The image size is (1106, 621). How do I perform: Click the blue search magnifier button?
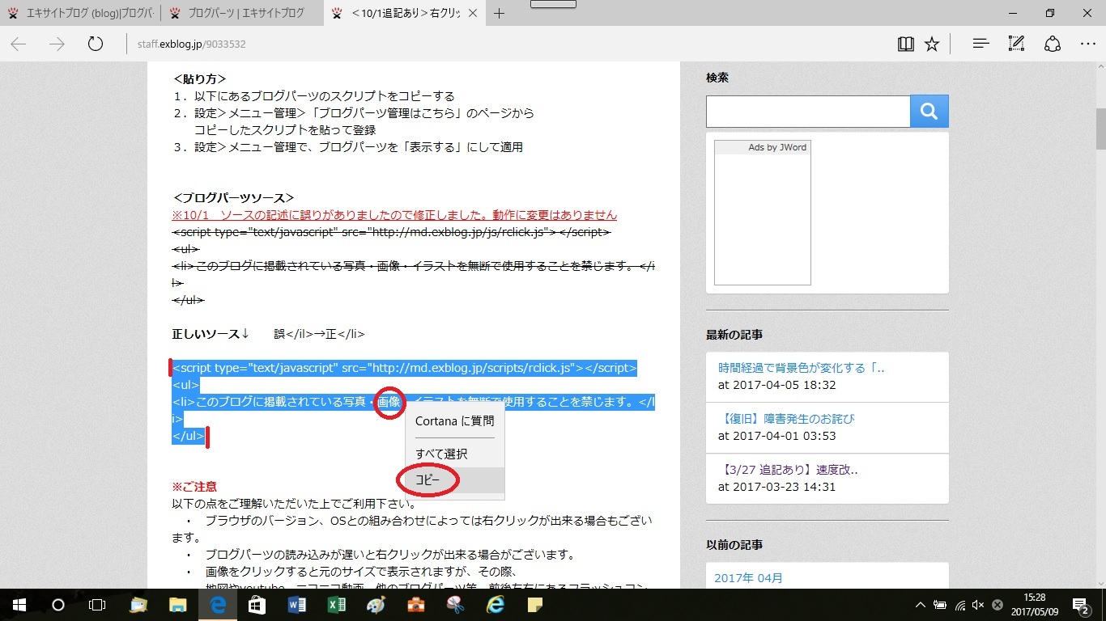pos(929,112)
